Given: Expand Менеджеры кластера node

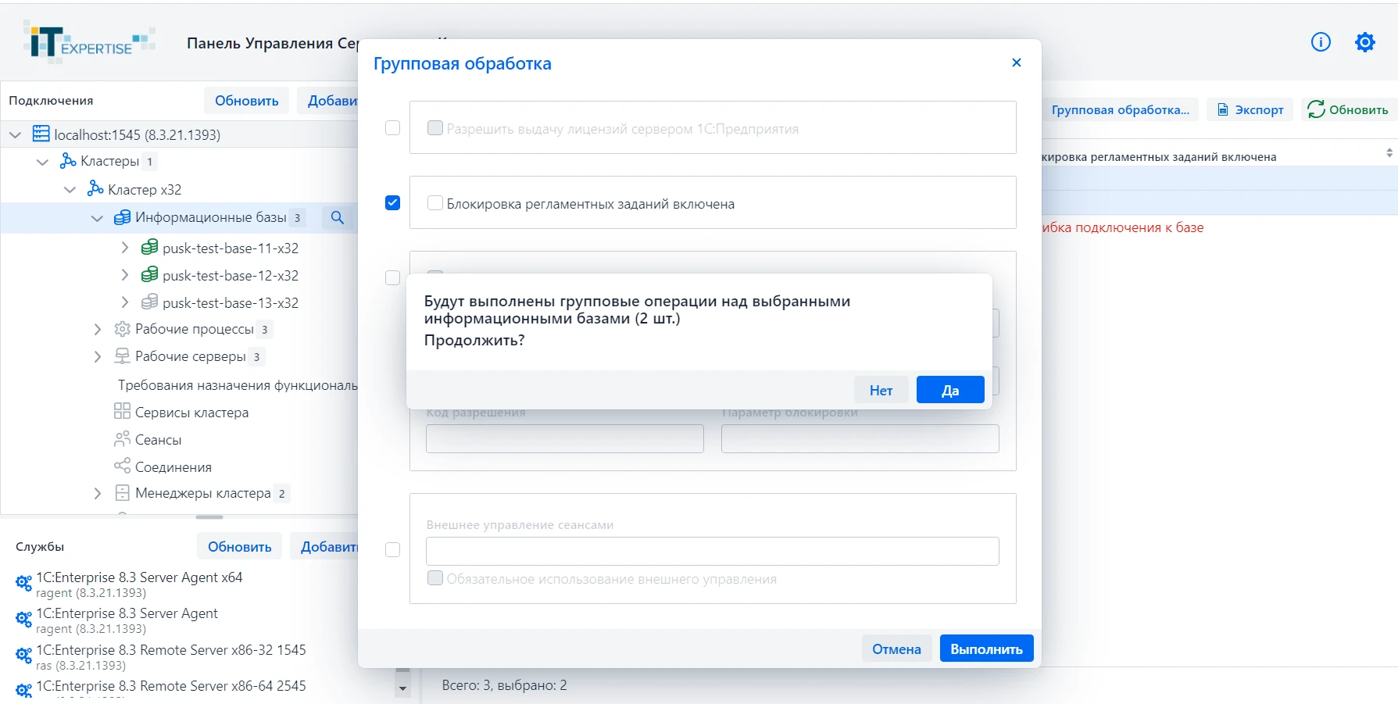Looking at the screenshot, I should click(x=97, y=493).
